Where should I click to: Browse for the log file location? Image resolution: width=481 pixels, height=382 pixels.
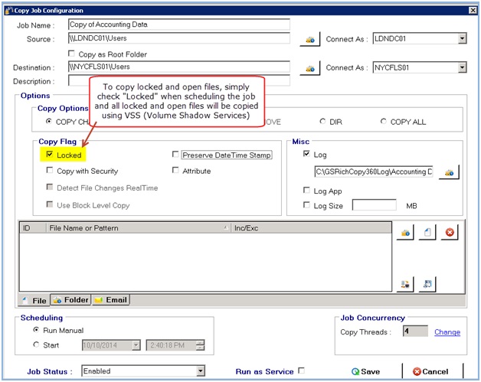tap(449, 172)
